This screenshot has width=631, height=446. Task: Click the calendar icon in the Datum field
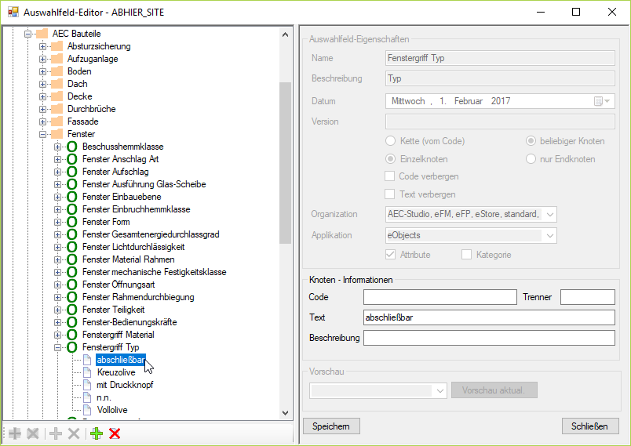pyautogui.click(x=598, y=101)
